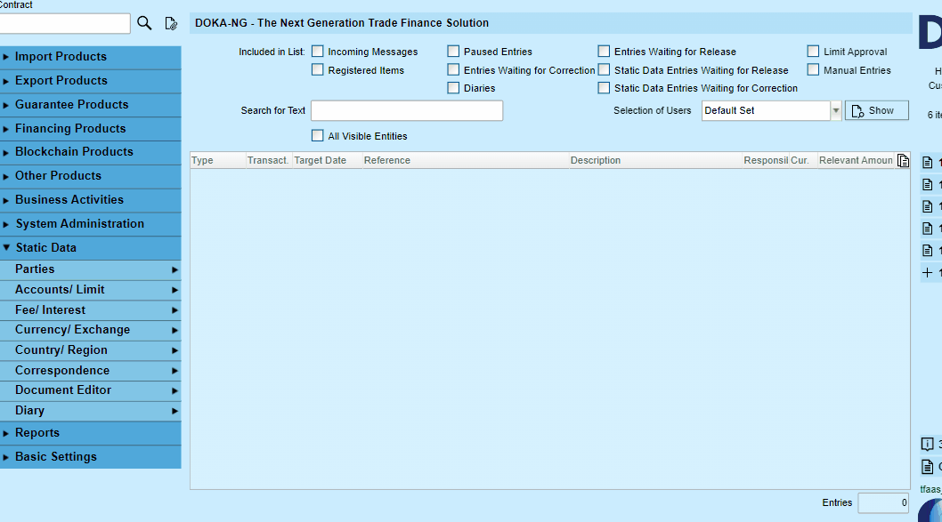Enable the Diaries checkbox
942x522 pixels.
453,88
